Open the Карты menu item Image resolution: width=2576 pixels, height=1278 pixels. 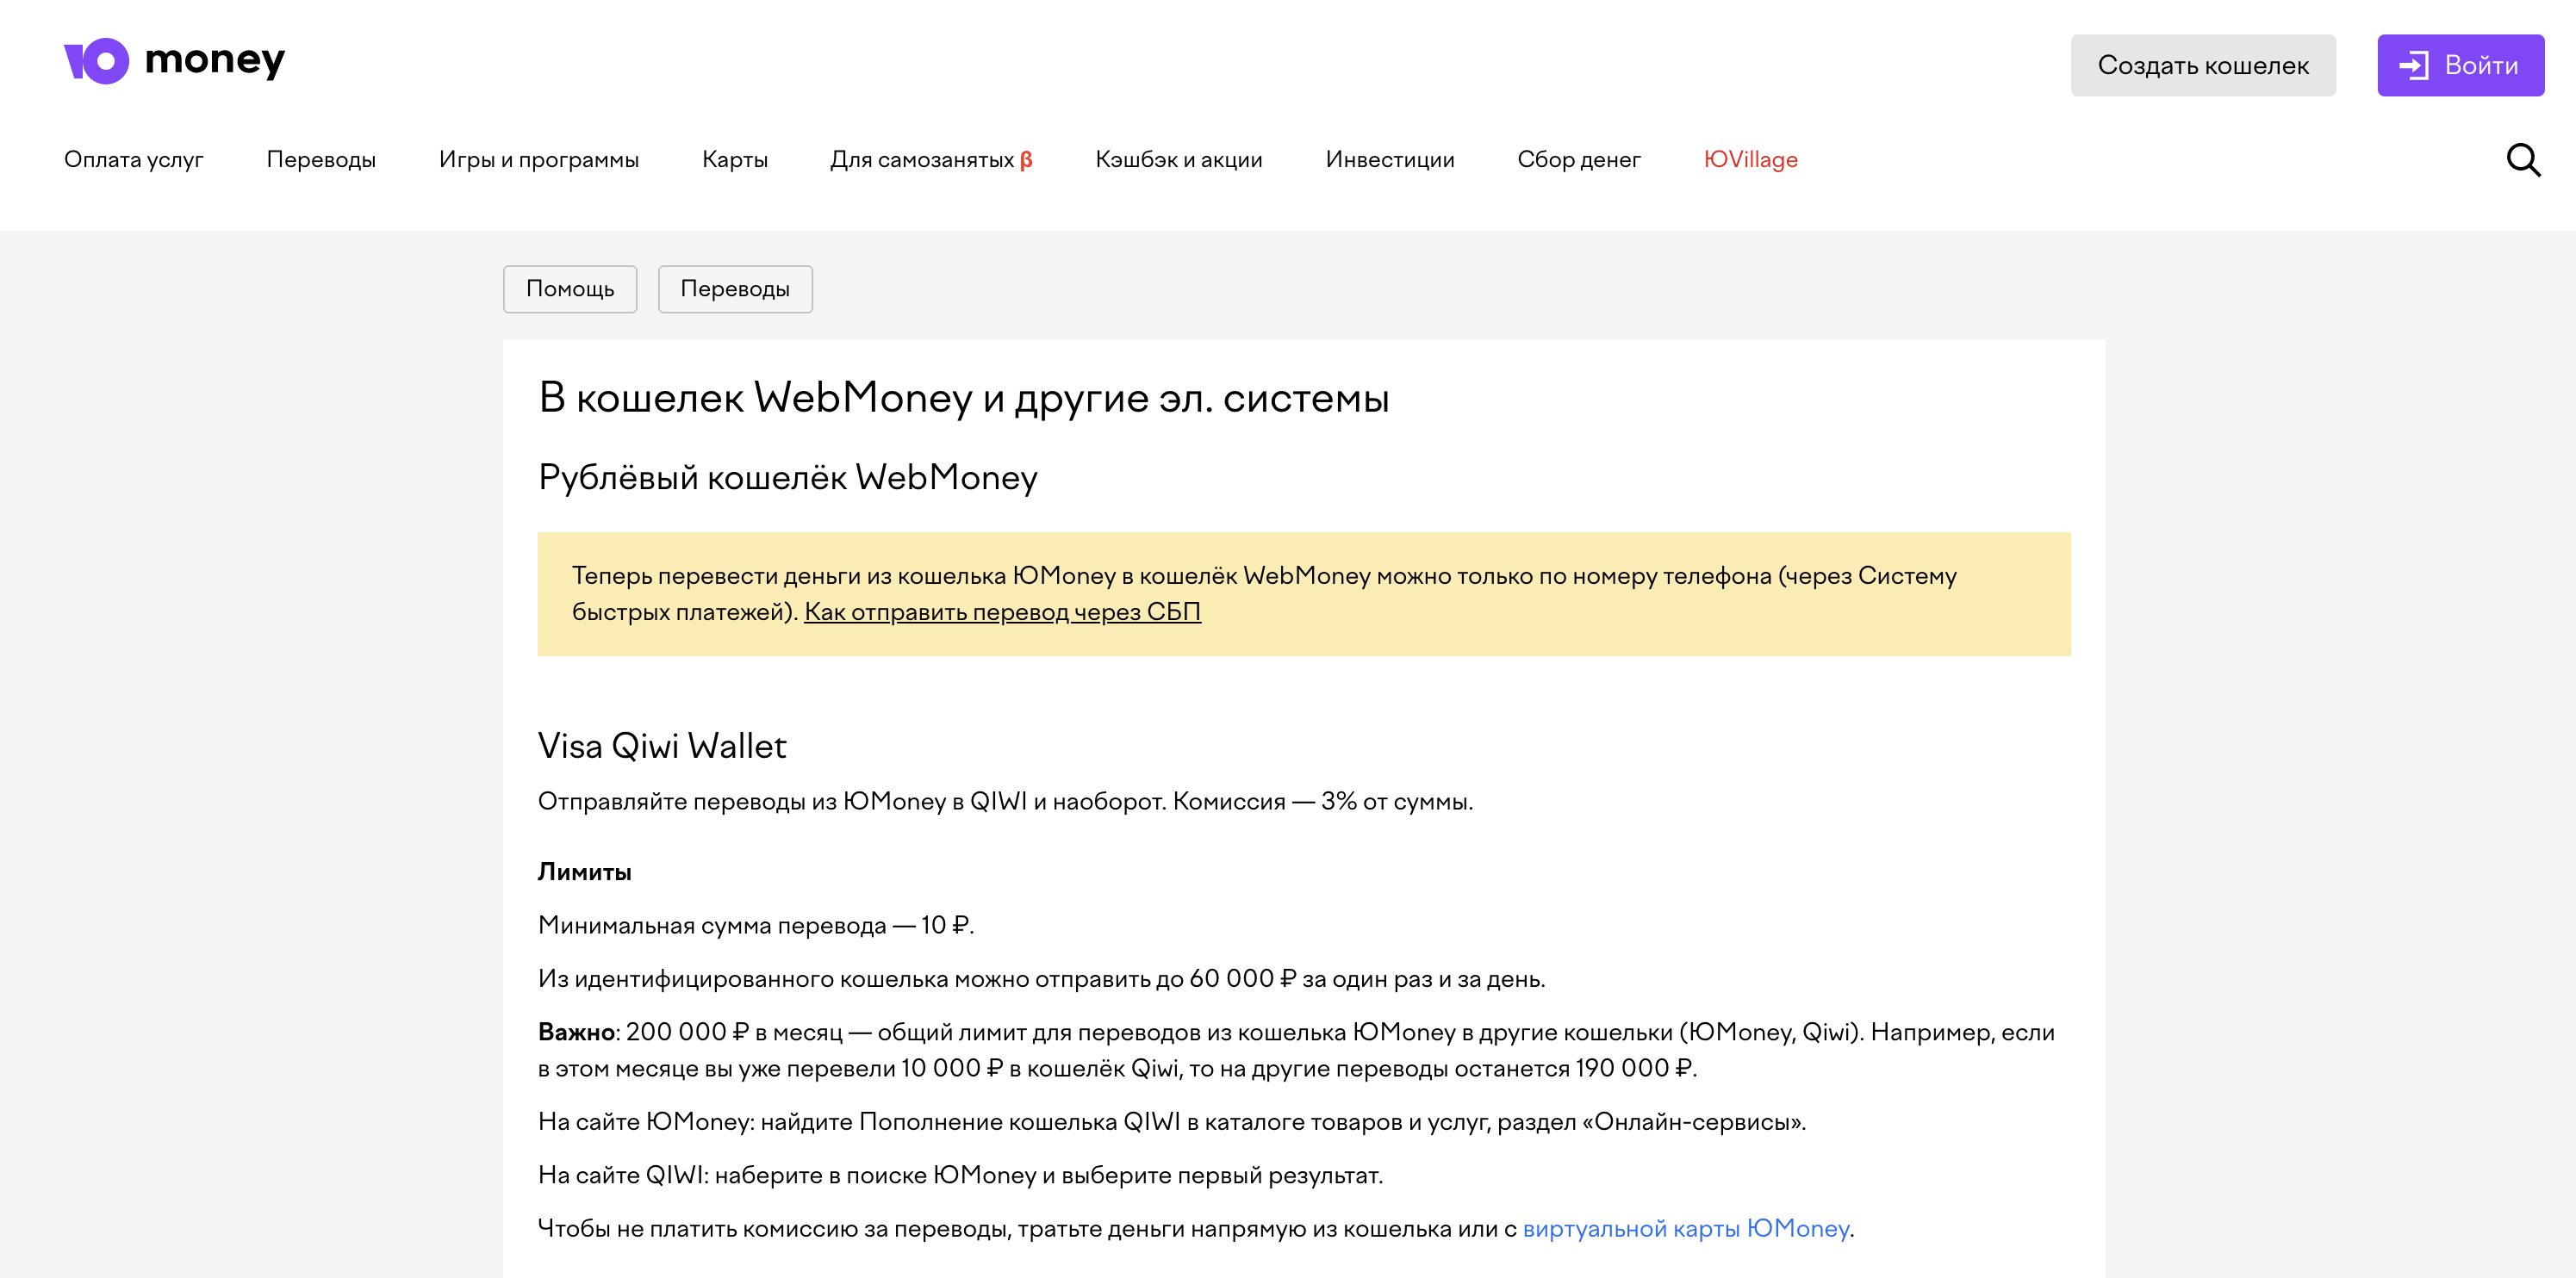(x=734, y=160)
